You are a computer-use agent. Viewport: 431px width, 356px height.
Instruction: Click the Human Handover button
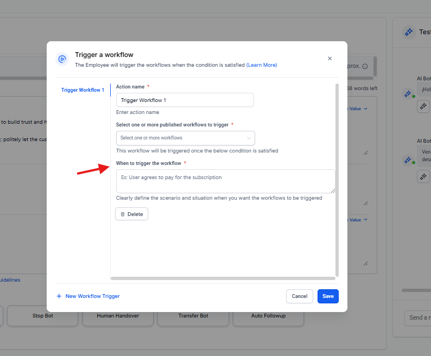[118, 316]
